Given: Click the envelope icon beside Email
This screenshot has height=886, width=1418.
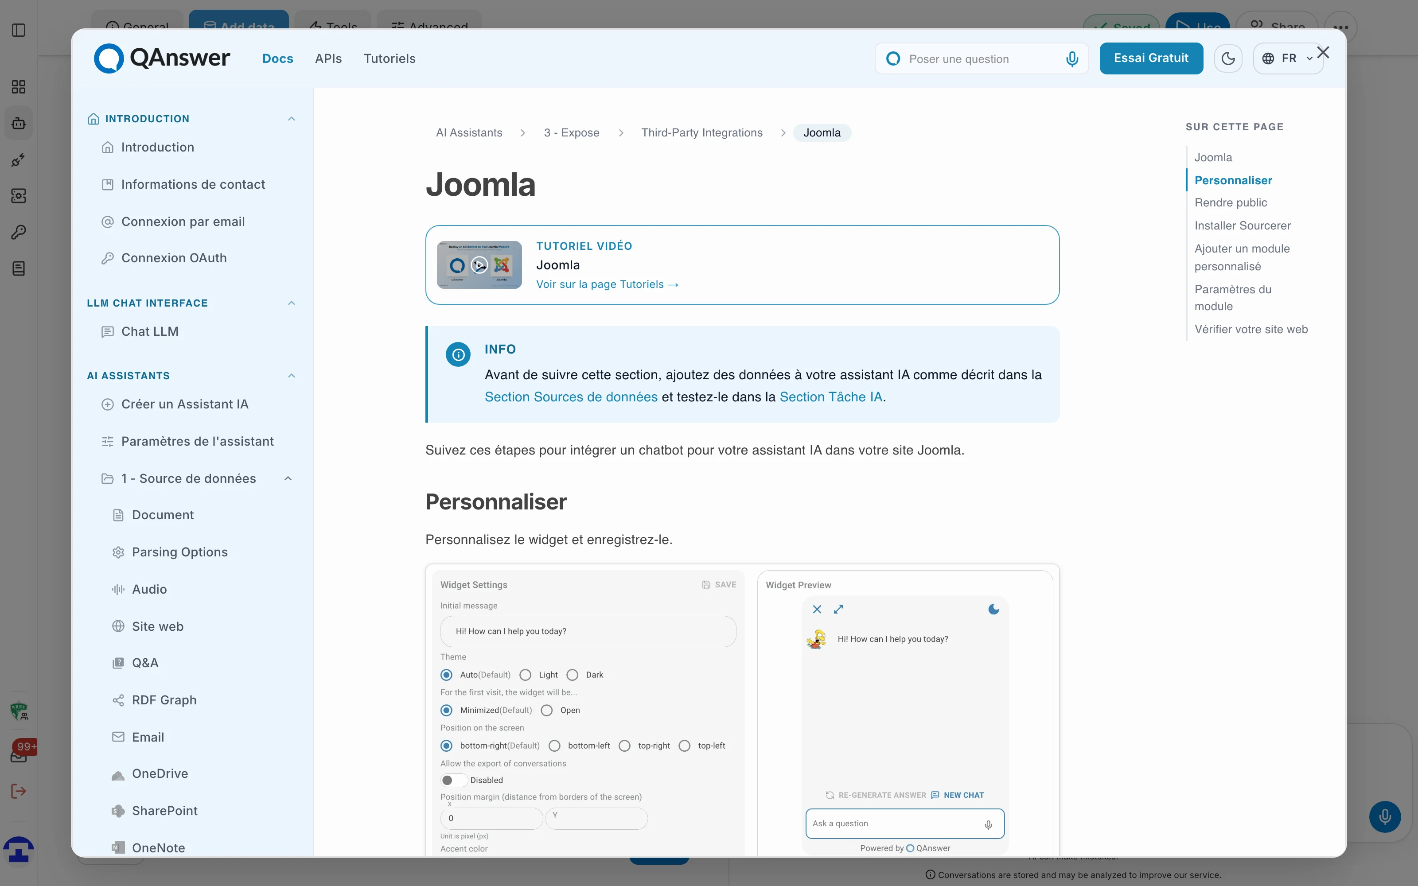Looking at the screenshot, I should pos(118,737).
